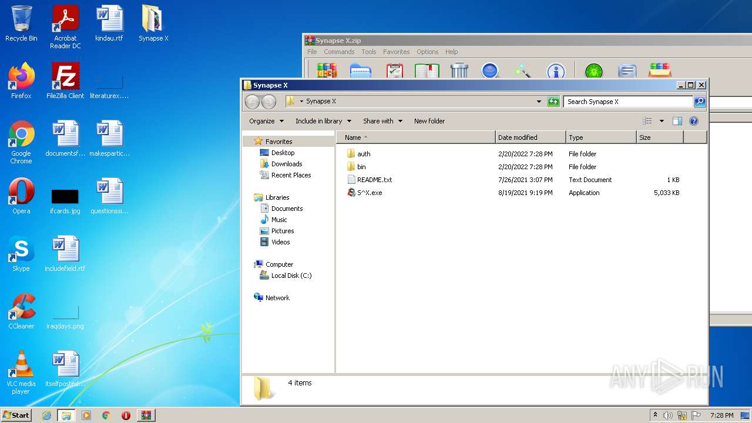Select the Synapse X desktop folder

click(x=153, y=23)
